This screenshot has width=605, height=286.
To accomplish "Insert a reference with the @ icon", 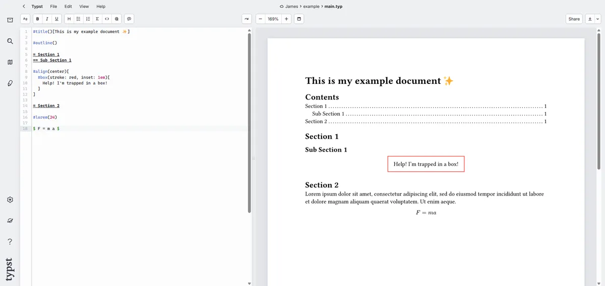I will tap(116, 19).
